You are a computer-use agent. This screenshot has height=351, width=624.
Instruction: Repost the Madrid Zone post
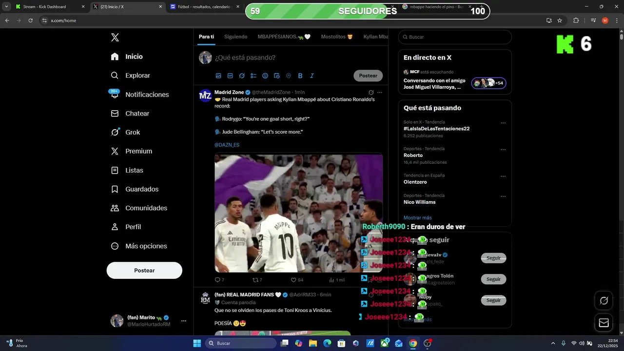pos(257,280)
